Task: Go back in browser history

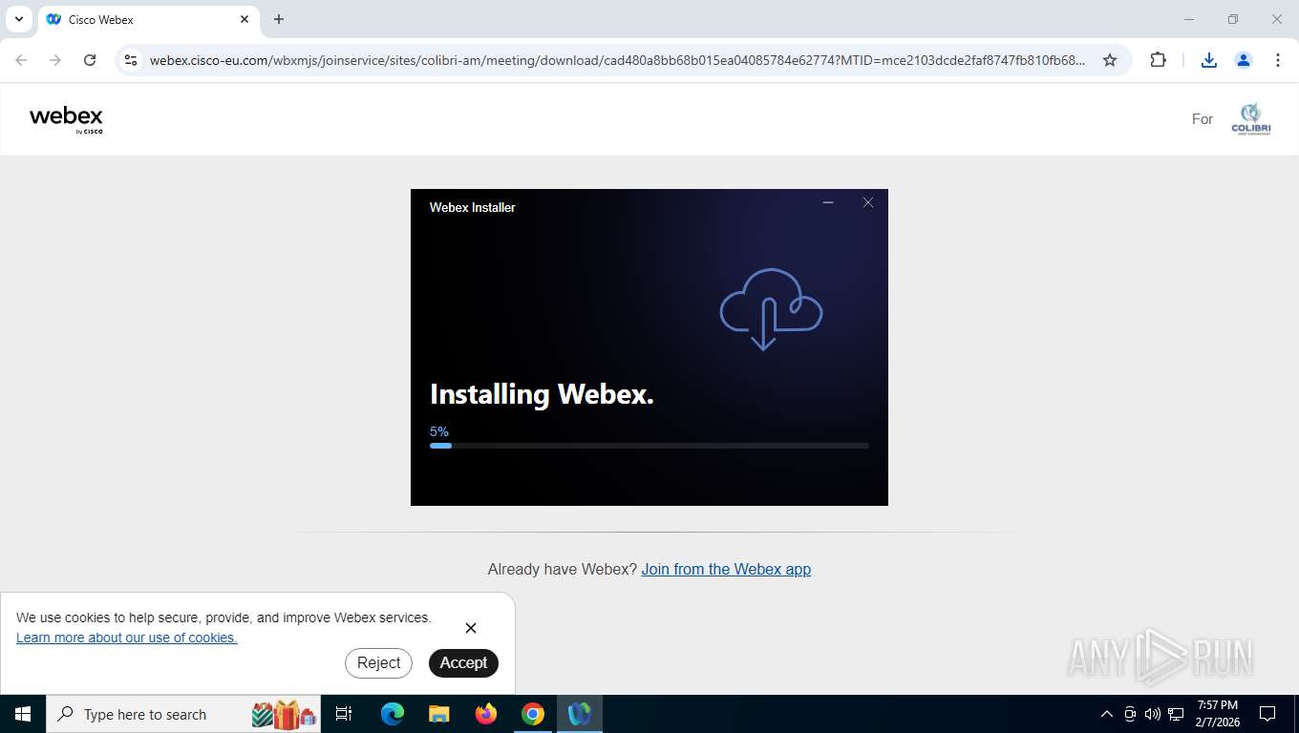Action: (21, 60)
